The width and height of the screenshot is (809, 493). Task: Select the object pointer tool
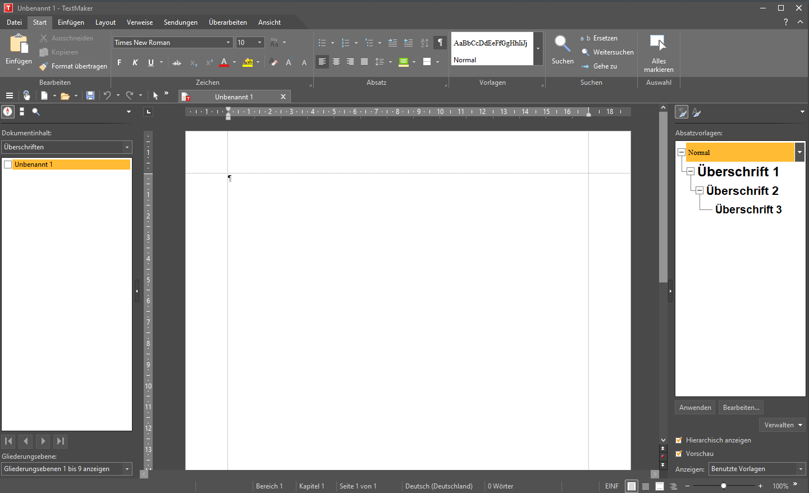[x=156, y=96]
